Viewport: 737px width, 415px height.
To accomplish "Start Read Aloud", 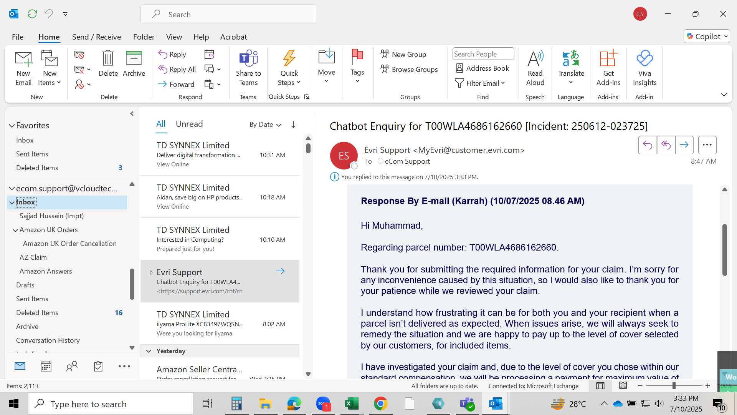I will (x=535, y=69).
